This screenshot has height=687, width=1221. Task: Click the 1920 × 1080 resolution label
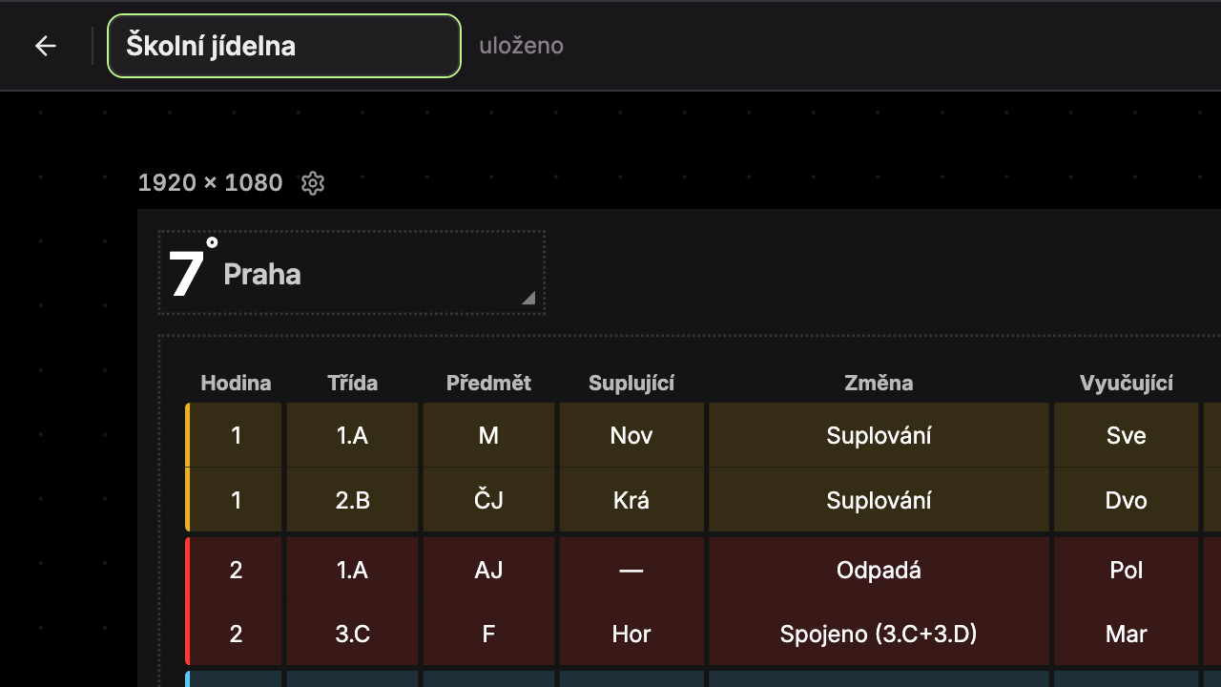click(x=211, y=183)
